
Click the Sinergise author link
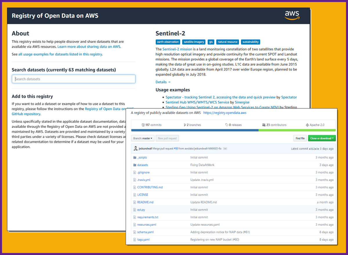coord(242,102)
